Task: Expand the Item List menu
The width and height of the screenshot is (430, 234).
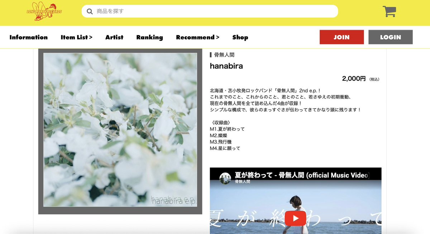Action: (77, 37)
